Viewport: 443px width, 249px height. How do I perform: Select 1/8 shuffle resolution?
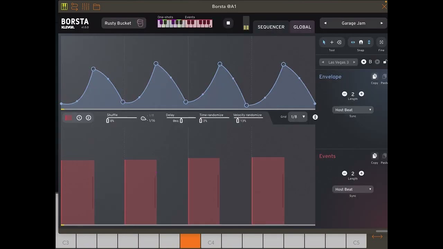tap(151, 115)
